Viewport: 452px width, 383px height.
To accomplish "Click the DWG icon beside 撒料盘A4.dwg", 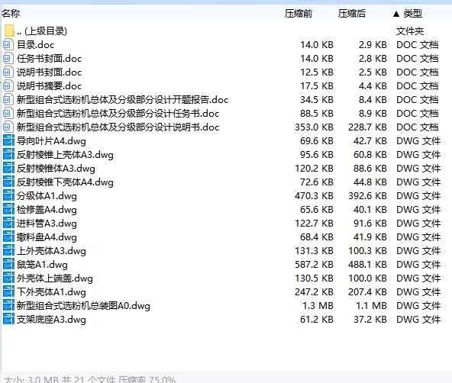I will pos(8,237).
